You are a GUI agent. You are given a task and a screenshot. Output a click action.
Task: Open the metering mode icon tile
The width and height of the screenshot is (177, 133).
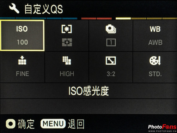67,29
